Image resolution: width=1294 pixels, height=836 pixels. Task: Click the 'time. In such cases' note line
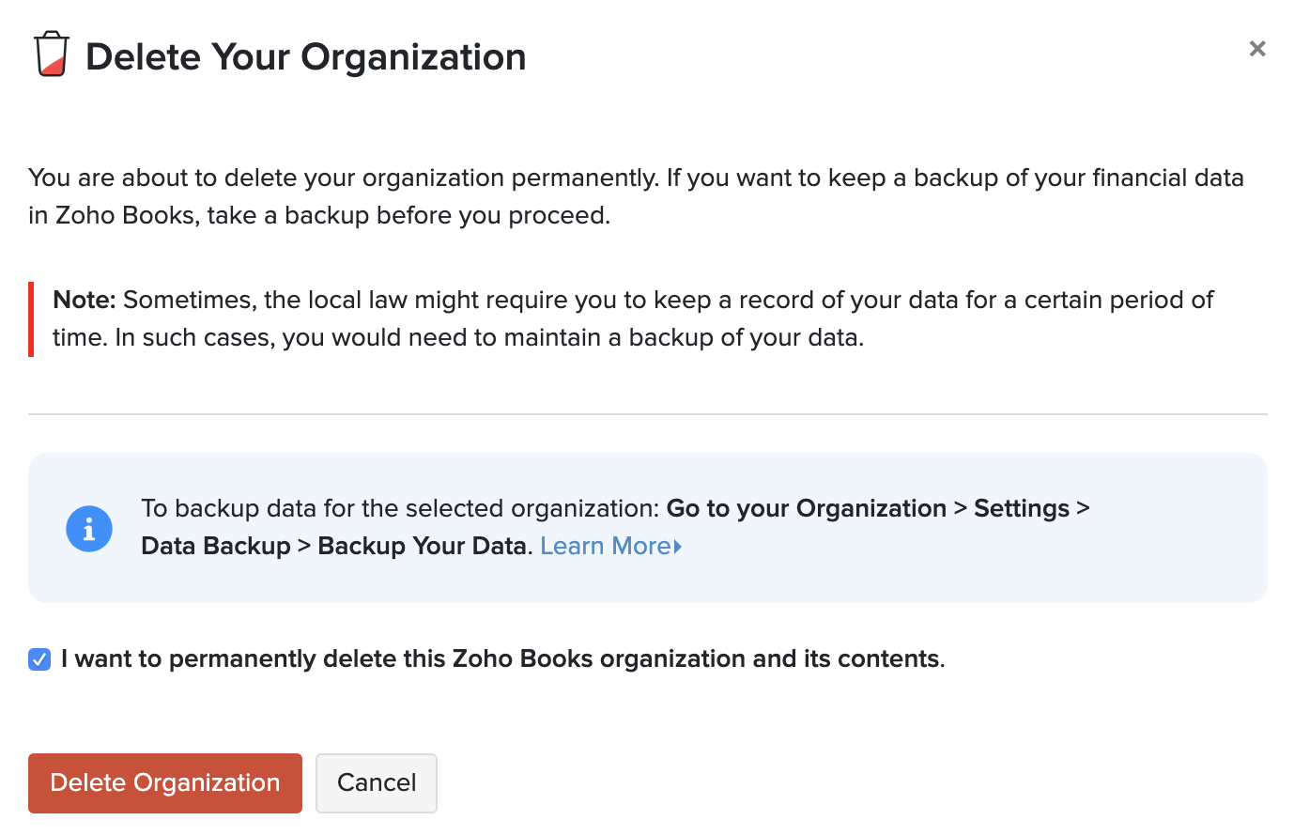[x=457, y=338]
